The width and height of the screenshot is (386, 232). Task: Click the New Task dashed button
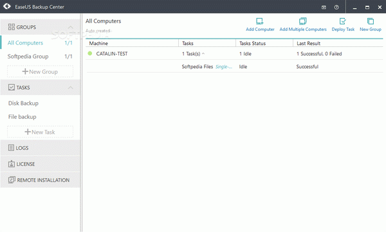click(x=40, y=132)
